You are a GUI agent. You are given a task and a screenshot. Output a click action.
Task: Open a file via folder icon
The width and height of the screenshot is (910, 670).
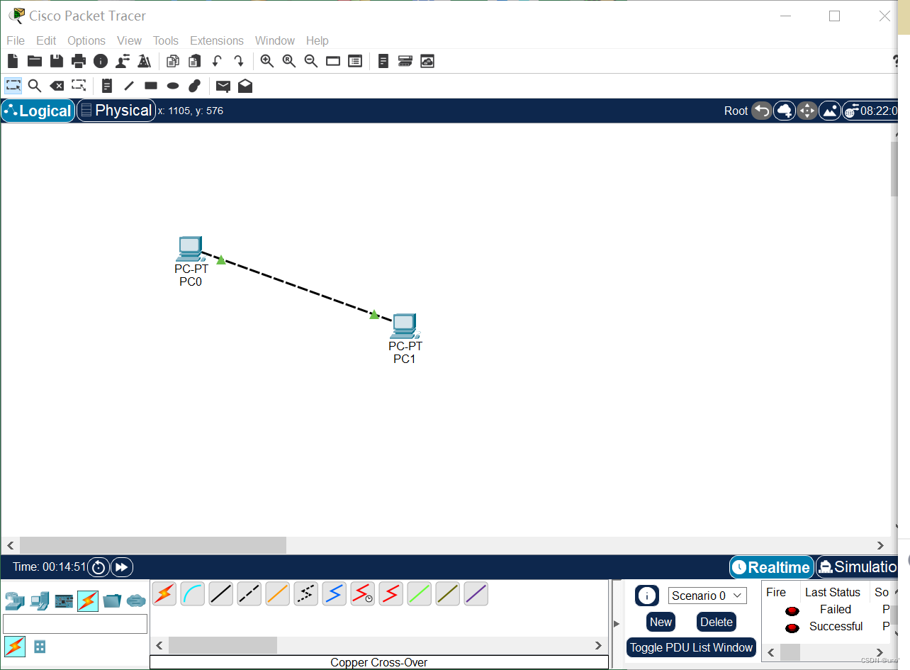(35, 61)
